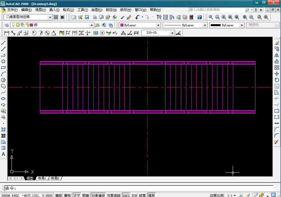Click the Save toolbar icon
The width and height of the screenshot is (281, 197).
tap(87, 17)
